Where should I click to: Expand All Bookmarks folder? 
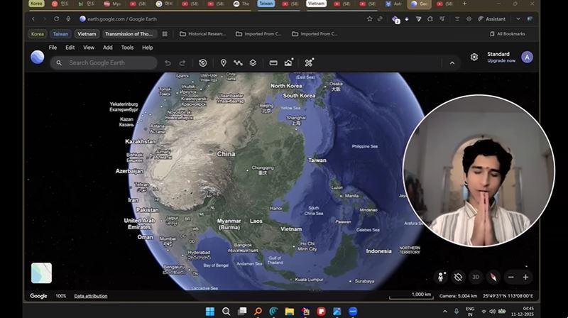click(507, 34)
